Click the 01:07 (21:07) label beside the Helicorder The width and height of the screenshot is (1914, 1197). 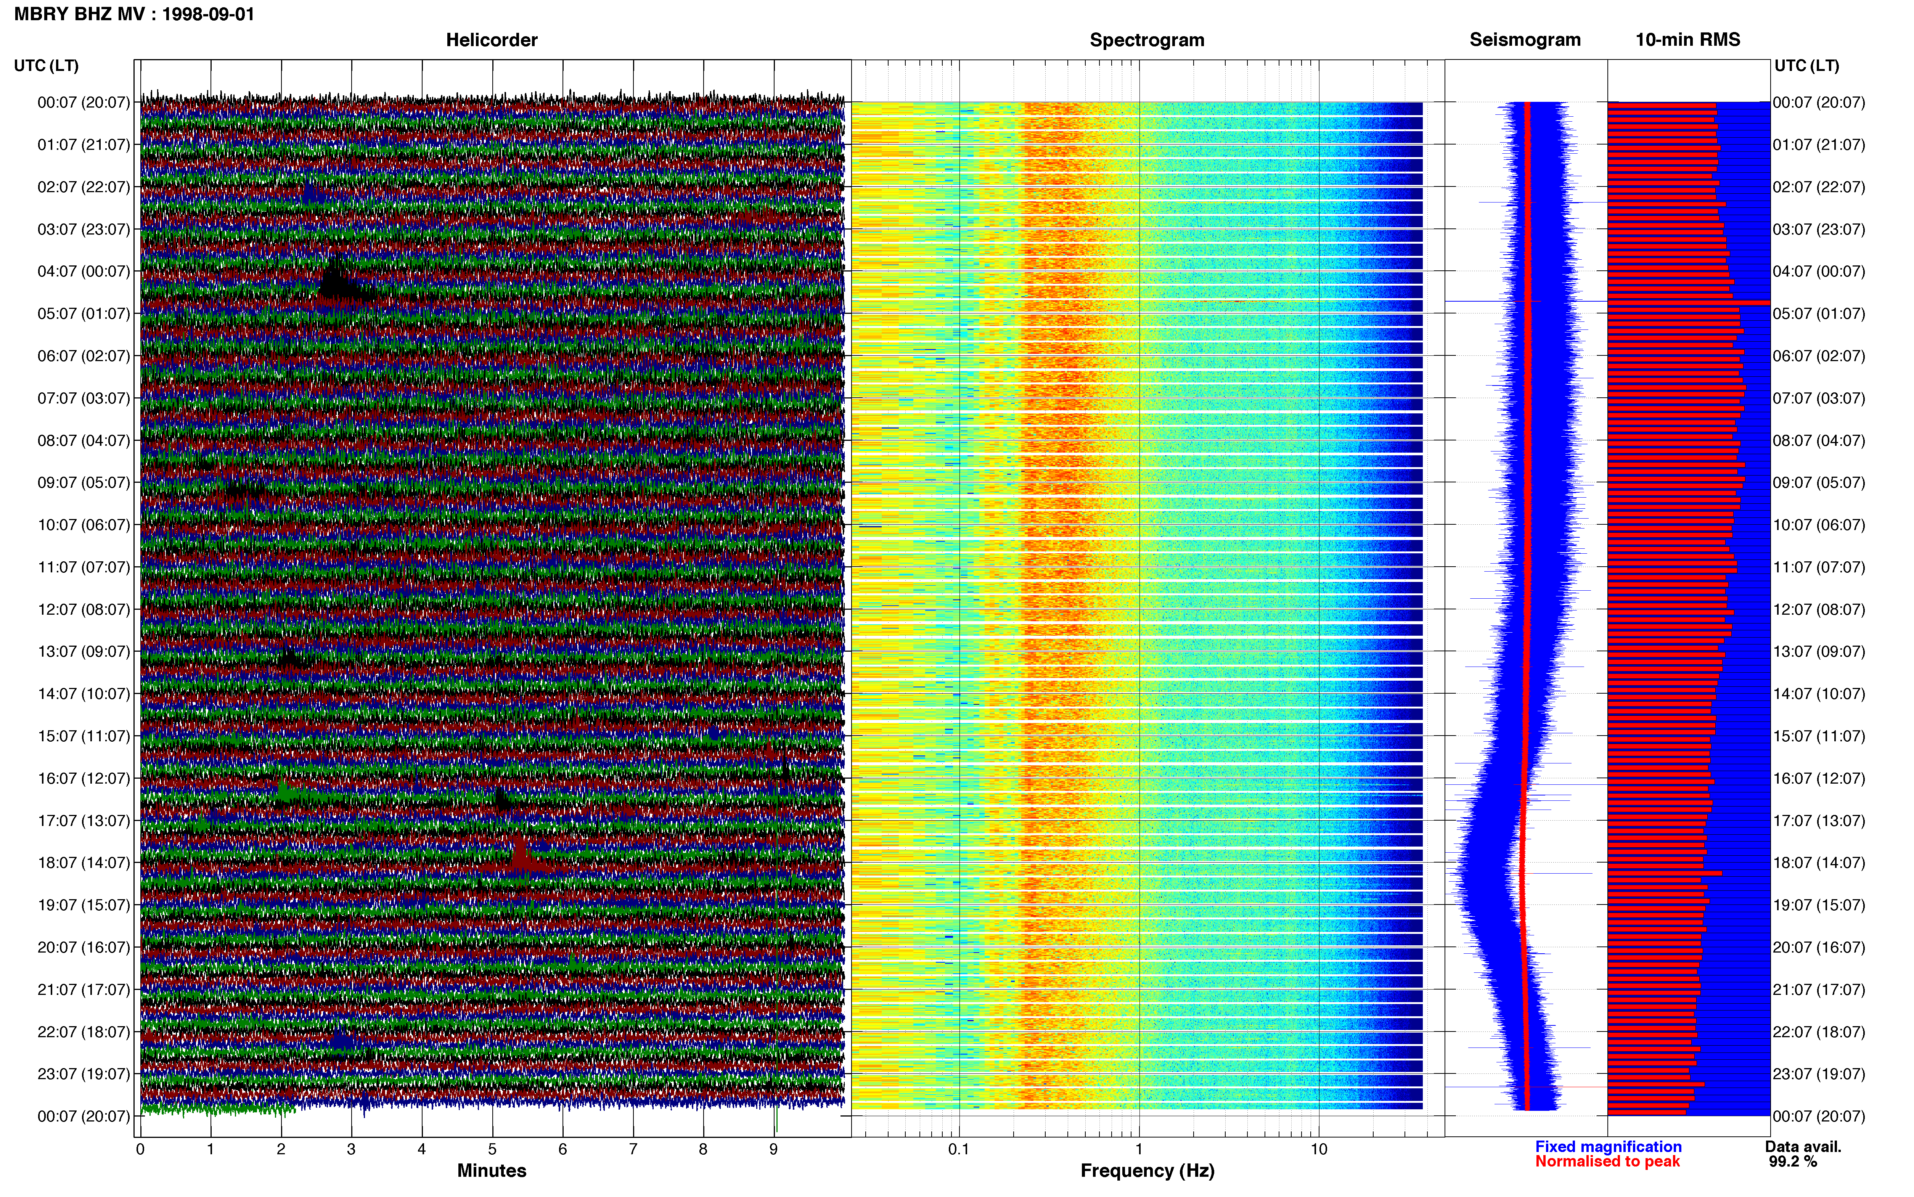tap(83, 145)
